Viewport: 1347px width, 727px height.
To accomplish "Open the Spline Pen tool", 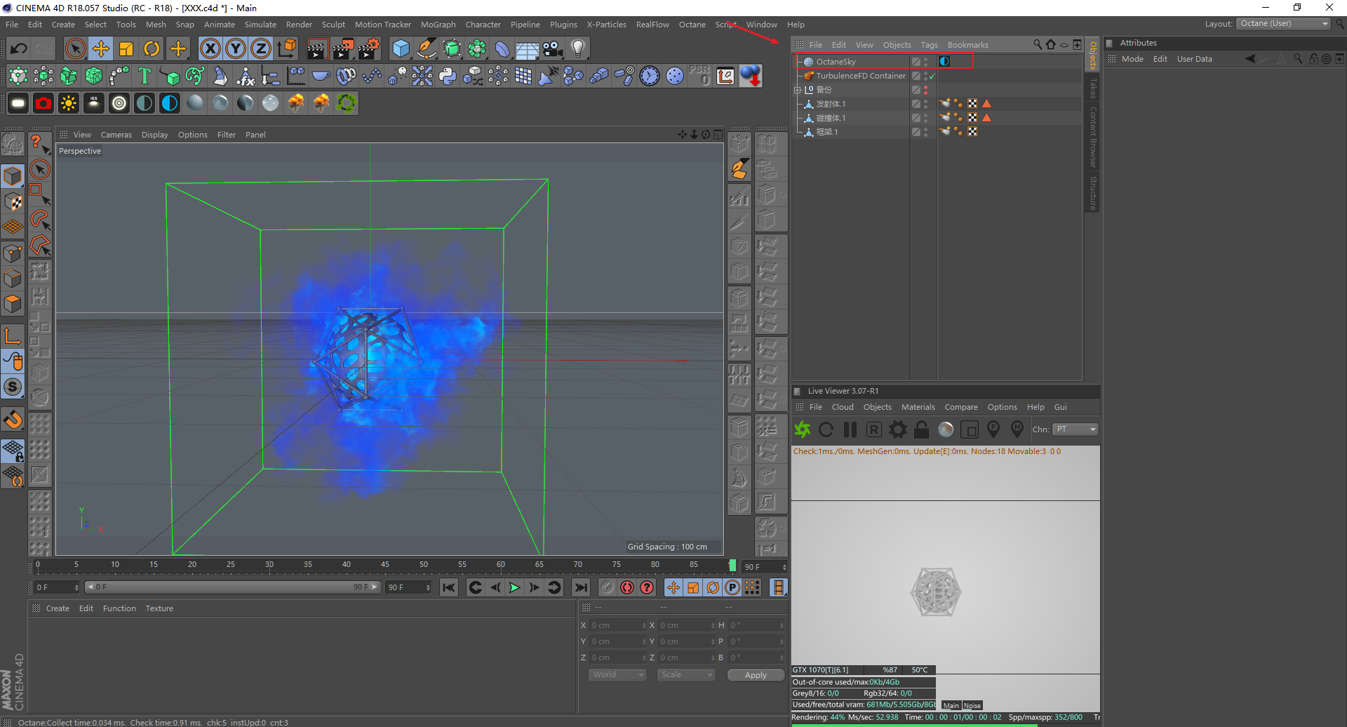I will click(x=426, y=48).
